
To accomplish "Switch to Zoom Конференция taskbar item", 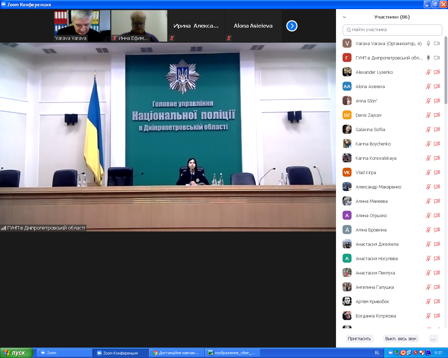I will click(120, 353).
